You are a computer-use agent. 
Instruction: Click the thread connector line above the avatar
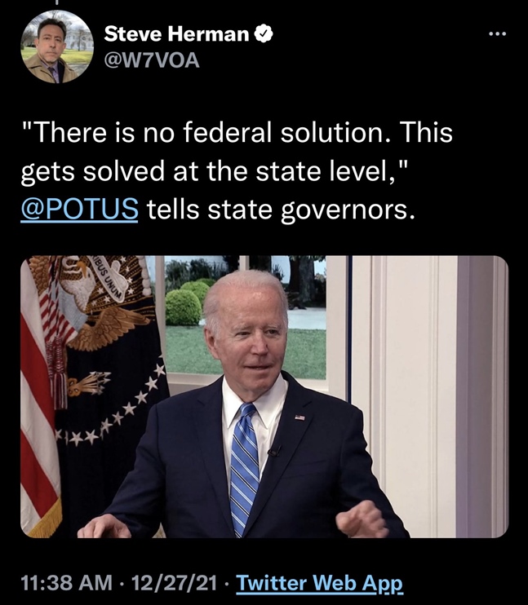pyautogui.click(x=57, y=2)
